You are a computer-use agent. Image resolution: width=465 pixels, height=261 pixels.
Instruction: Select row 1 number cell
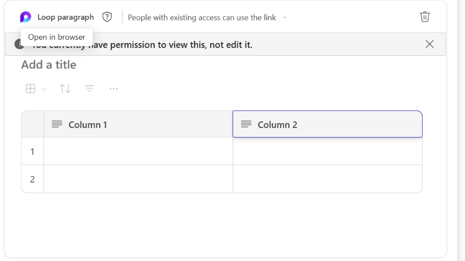pos(33,151)
